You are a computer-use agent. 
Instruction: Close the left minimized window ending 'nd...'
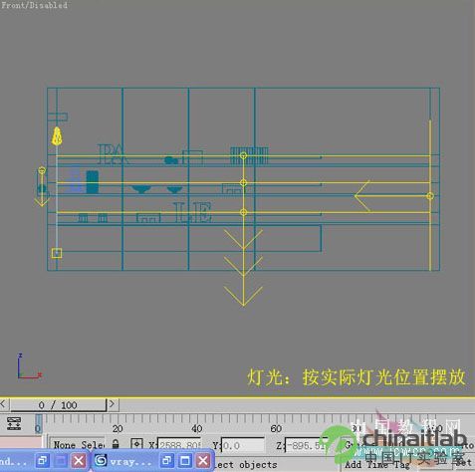(x=79, y=460)
